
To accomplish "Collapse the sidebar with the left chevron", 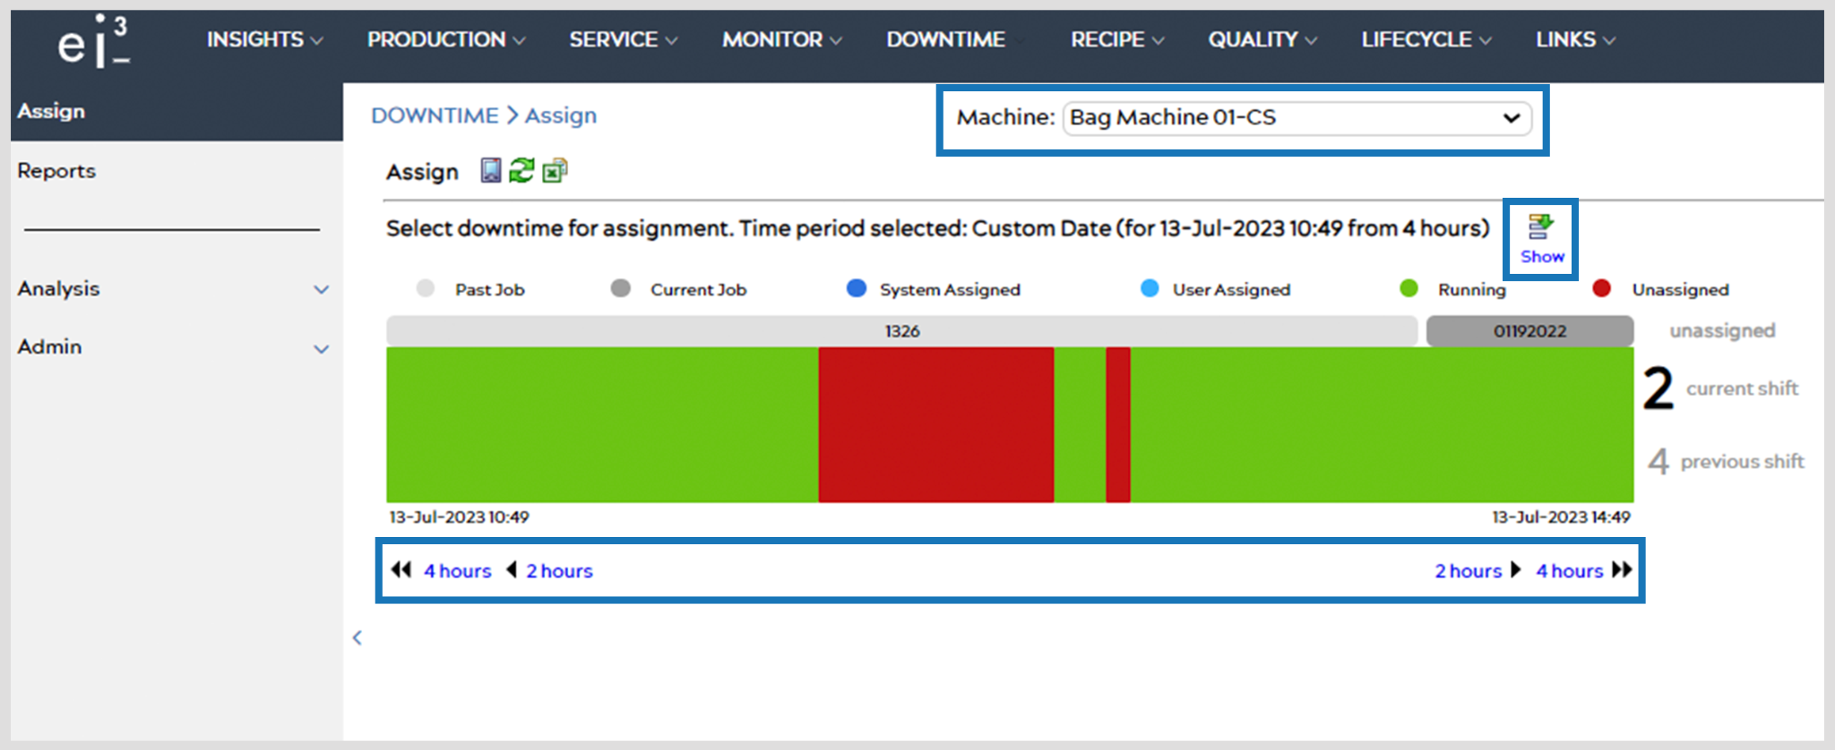I will (358, 637).
